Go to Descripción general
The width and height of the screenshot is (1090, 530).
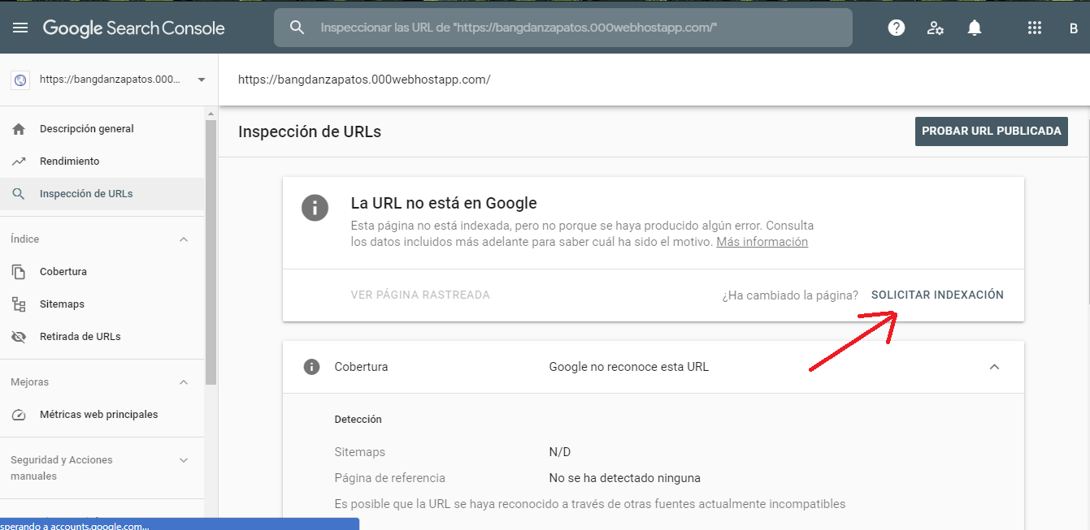pos(86,129)
